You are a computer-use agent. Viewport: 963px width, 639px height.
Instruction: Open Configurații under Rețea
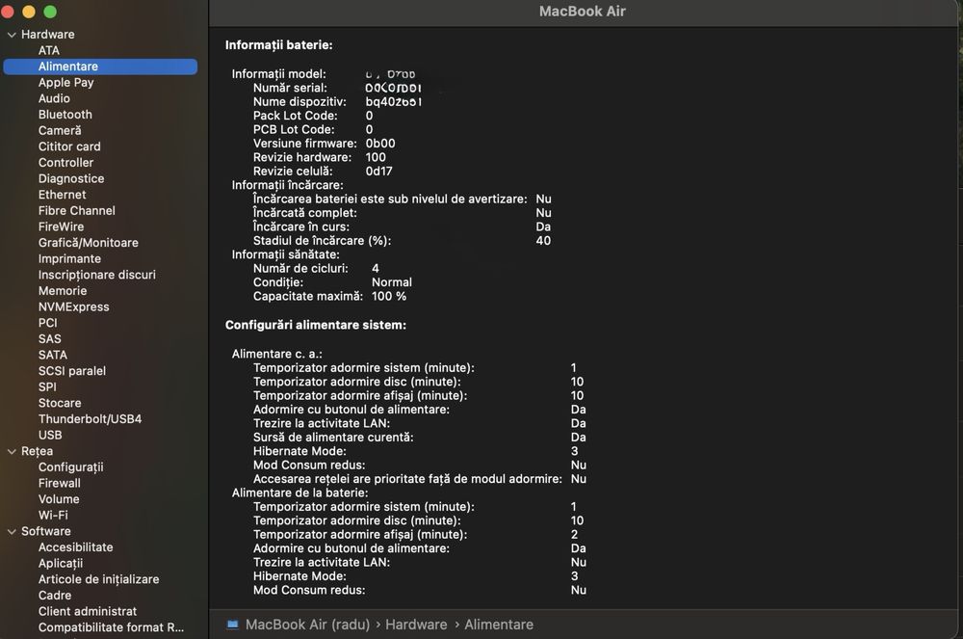70,466
